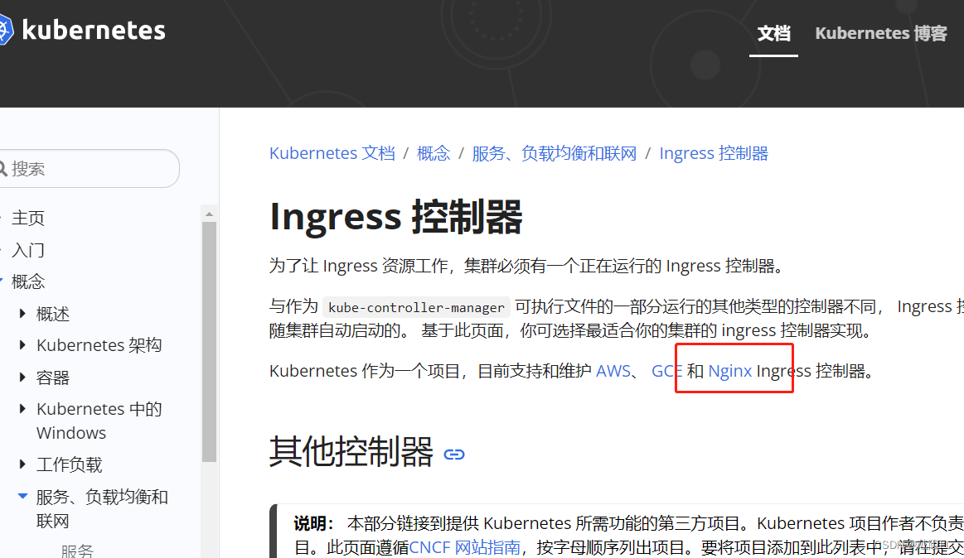
Task: Click the Ingress 控制器 page heading
Action: tap(396, 217)
